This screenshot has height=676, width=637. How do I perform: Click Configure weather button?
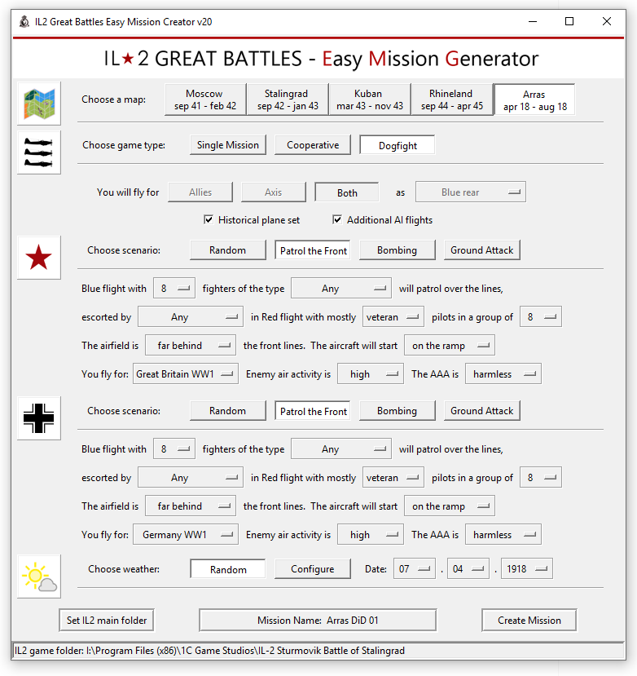313,568
